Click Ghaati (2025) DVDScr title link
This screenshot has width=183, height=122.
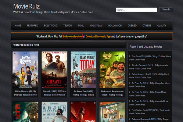coord(54,93)
